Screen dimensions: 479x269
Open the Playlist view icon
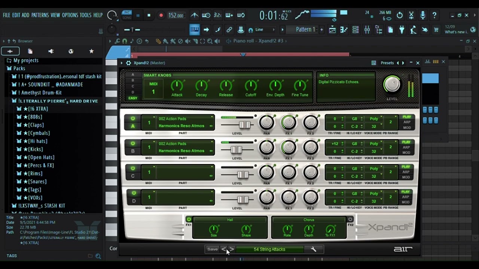[x=332, y=30]
